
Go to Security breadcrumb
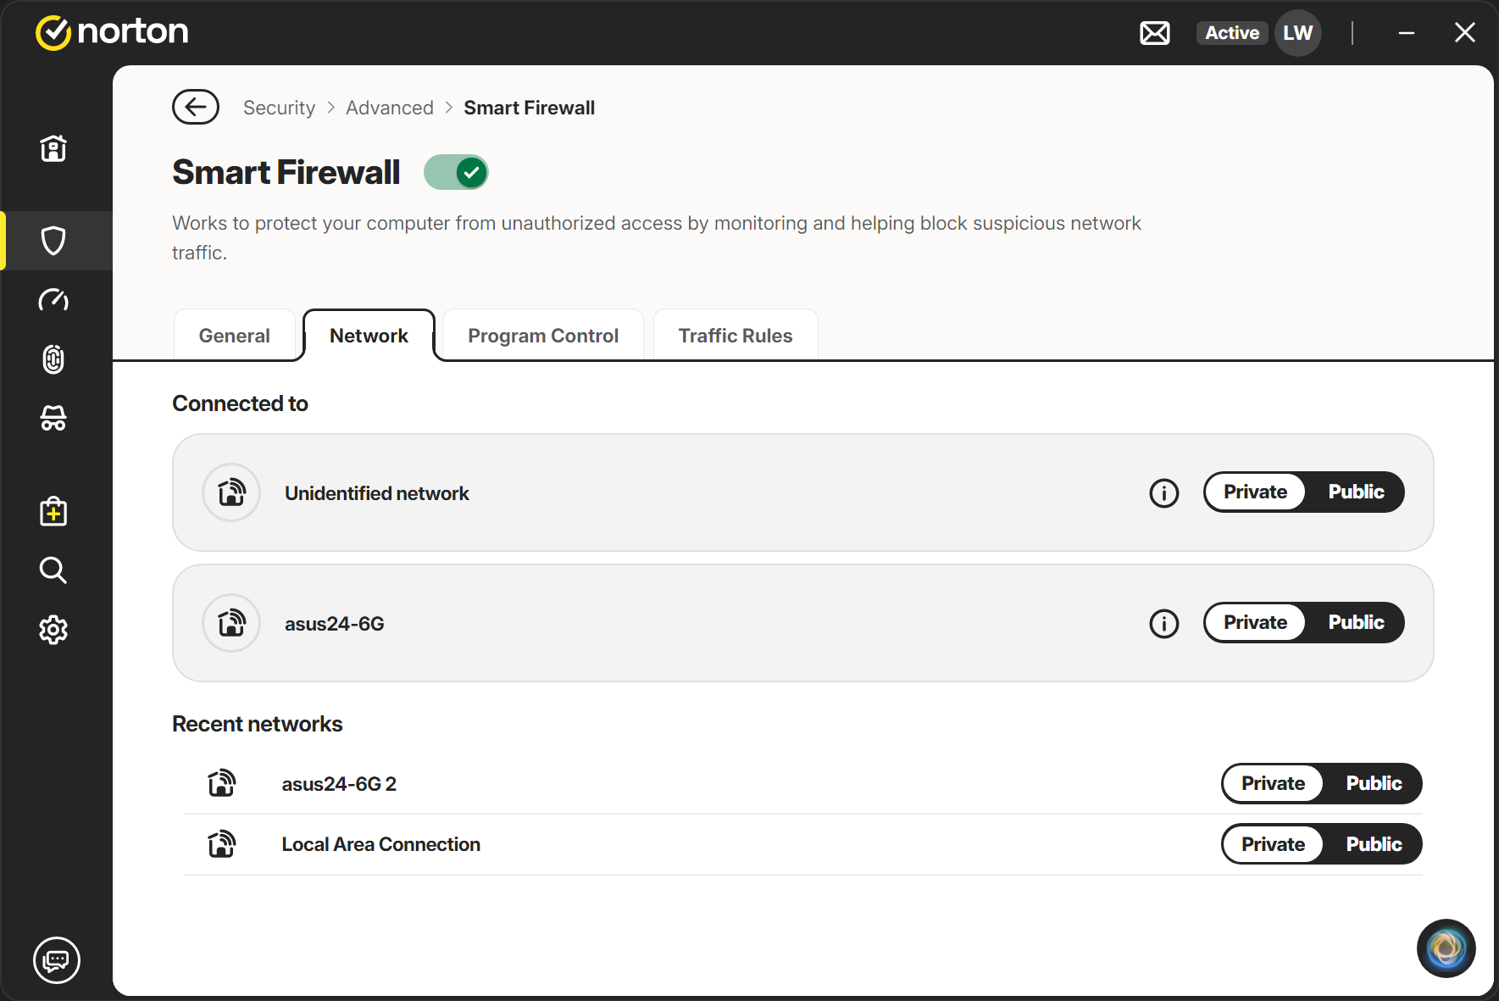[x=279, y=108]
